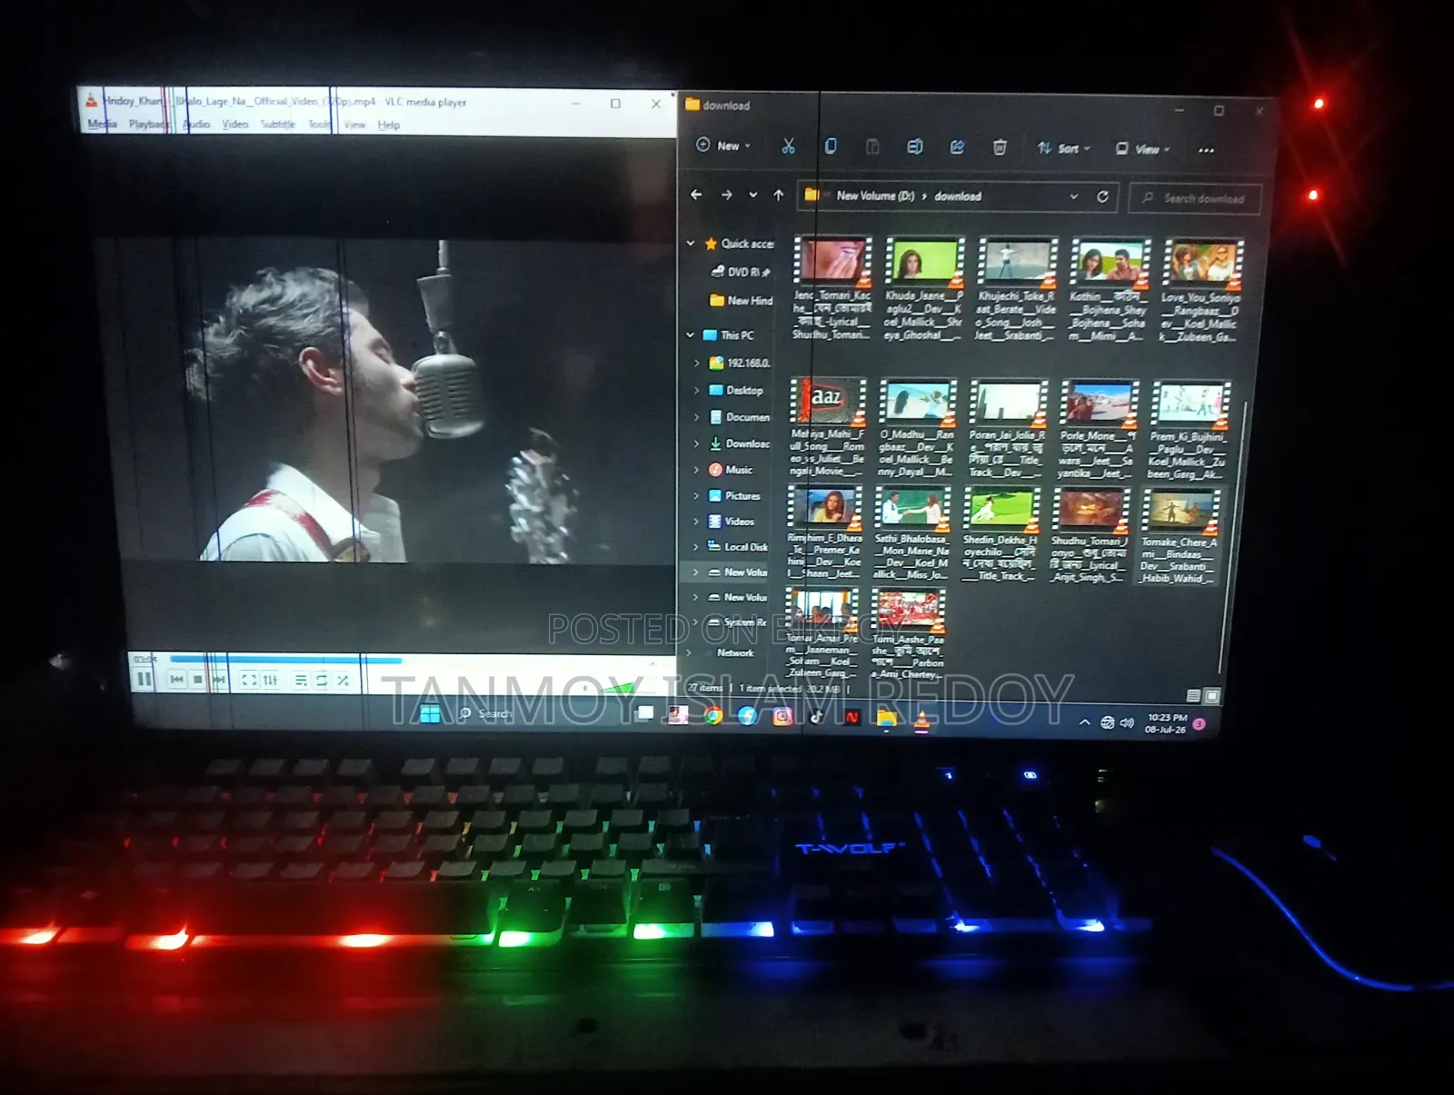Click the VLC cone icon on taskbar

tap(921, 720)
